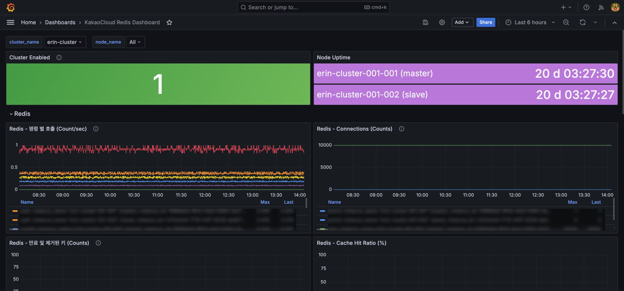Screen dimensions: 624x291
Task: Click the Share button
Action: [x=486, y=23]
